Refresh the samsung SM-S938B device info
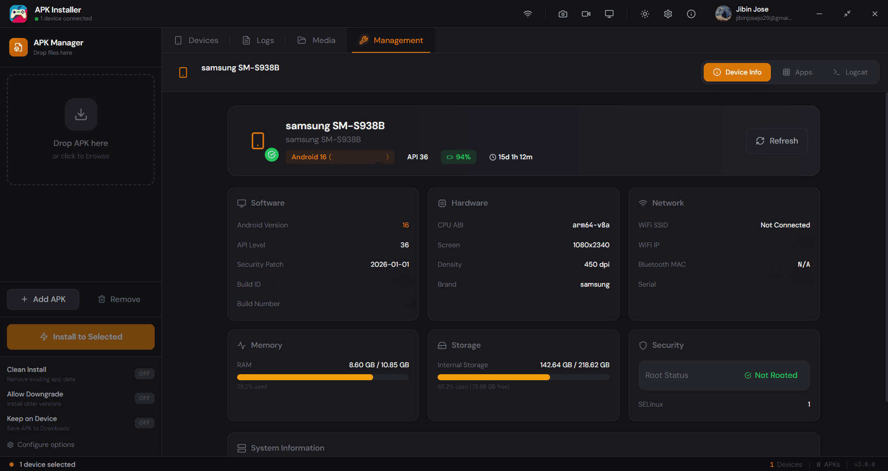Viewport: 888px width, 471px height. (x=776, y=141)
